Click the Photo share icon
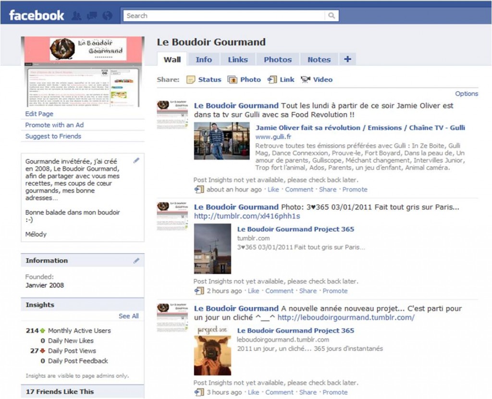The width and height of the screenshot is (492, 399). tap(232, 80)
